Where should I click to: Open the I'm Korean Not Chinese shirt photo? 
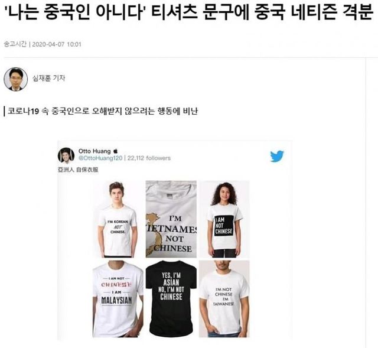click(118, 219)
